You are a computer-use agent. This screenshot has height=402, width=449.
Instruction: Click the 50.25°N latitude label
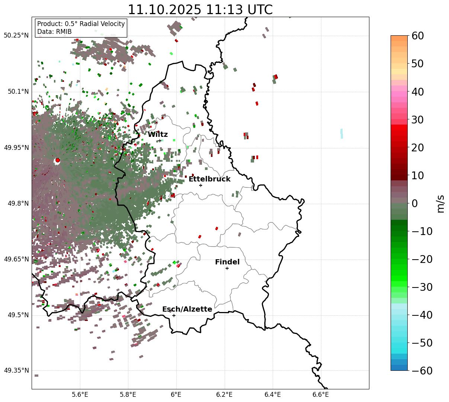tap(16, 36)
